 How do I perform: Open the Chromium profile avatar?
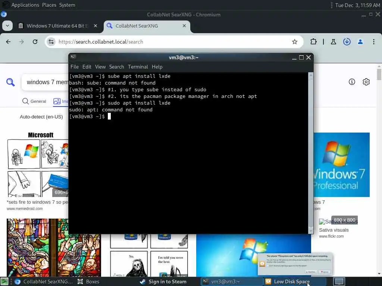point(360,42)
